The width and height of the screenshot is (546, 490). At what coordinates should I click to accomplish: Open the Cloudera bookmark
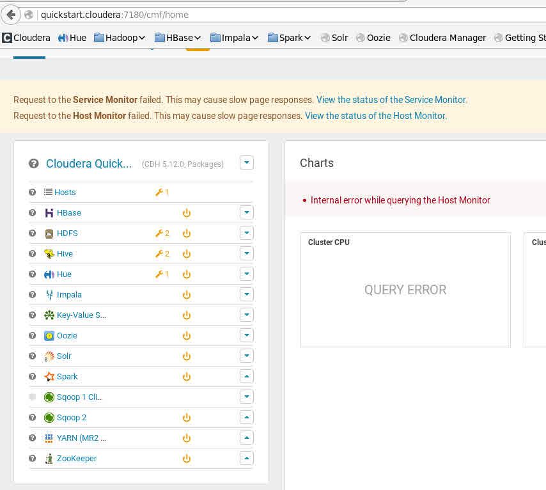click(26, 38)
